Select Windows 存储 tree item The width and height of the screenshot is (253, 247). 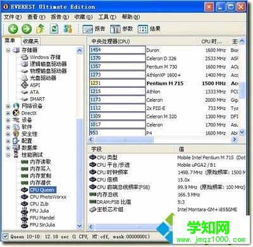pyautogui.click(x=41, y=57)
